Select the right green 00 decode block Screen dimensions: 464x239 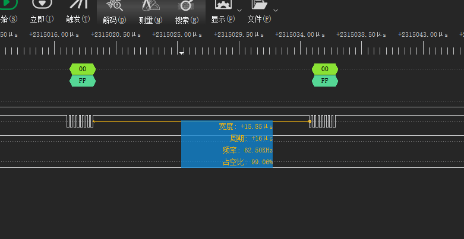(x=325, y=69)
